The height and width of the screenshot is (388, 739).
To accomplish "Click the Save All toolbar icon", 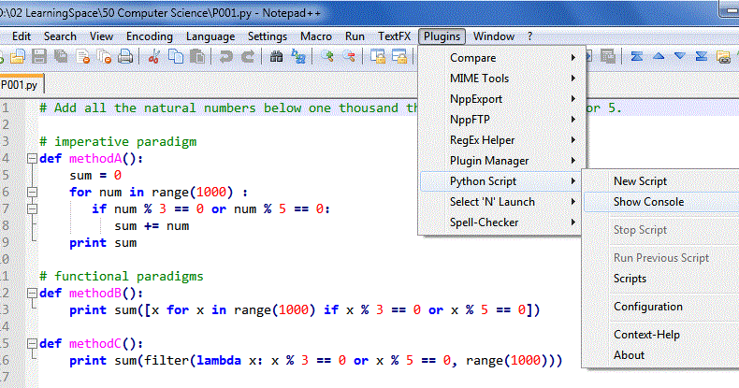I will click(x=61, y=57).
